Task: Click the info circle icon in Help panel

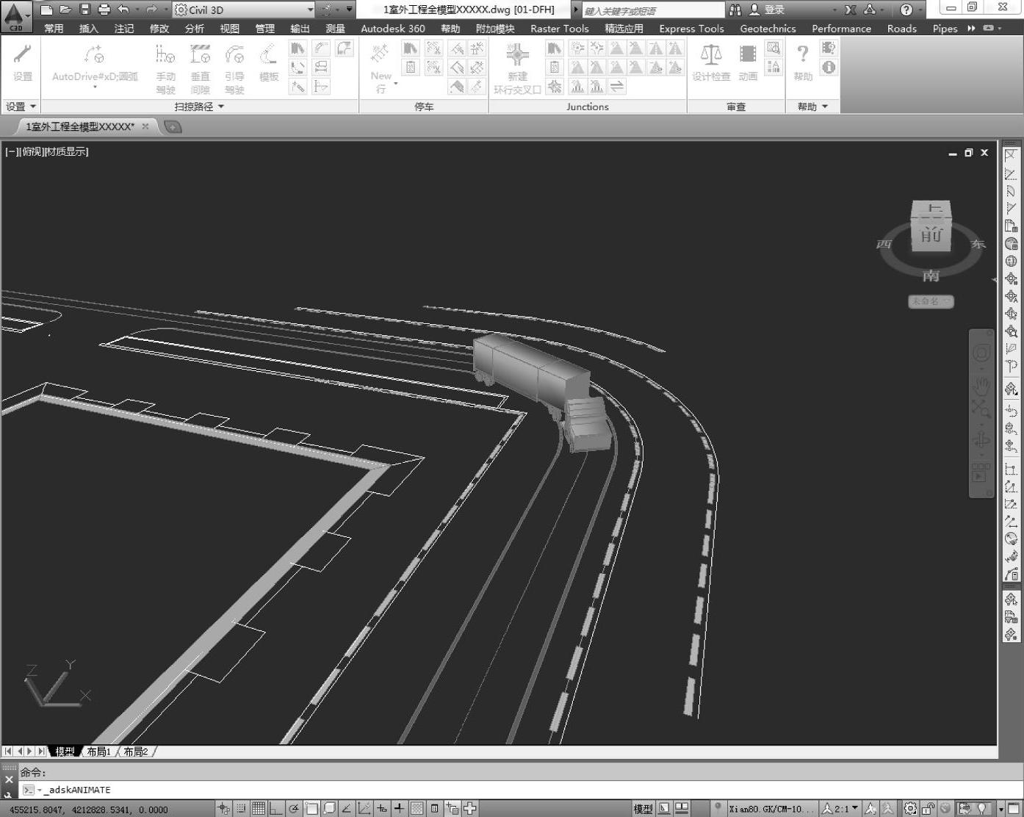Action: pos(829,68)
